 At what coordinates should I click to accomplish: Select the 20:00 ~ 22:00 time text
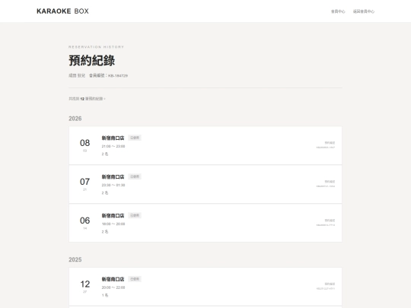113,287
